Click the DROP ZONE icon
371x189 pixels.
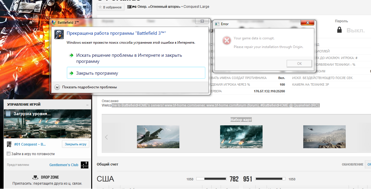tap(35, 177)
